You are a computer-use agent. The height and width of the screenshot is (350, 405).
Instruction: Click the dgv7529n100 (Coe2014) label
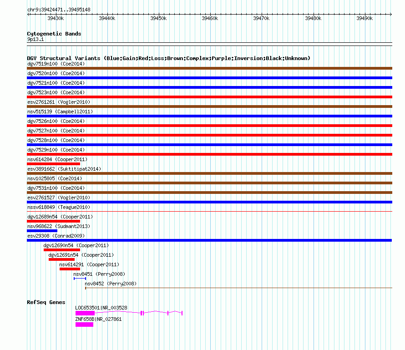point(56,150)
